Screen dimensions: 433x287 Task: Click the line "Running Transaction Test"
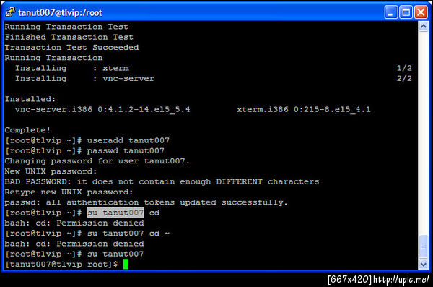[x=66, y=27]
